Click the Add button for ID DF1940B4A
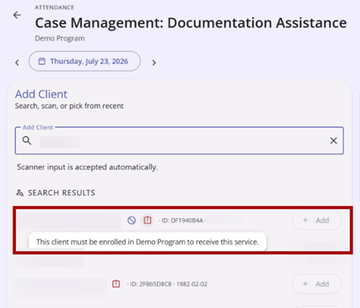The width and height of the screenshot is (360, 308). pyautogui.click(x=317, y=220)
